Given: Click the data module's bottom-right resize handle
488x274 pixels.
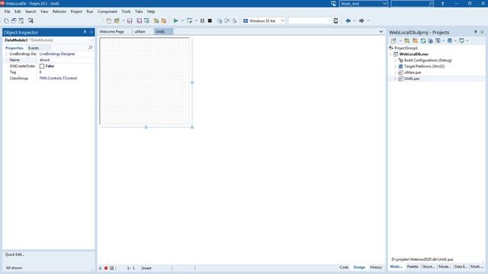Looking at the screenshot, I should [192, 127].
